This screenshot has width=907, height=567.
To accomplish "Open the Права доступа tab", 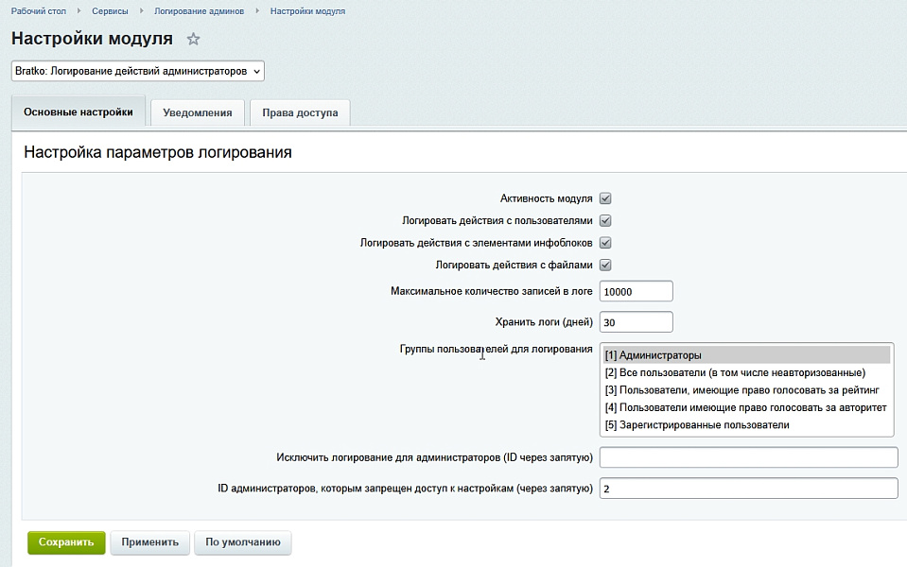I will pos(298,112).
